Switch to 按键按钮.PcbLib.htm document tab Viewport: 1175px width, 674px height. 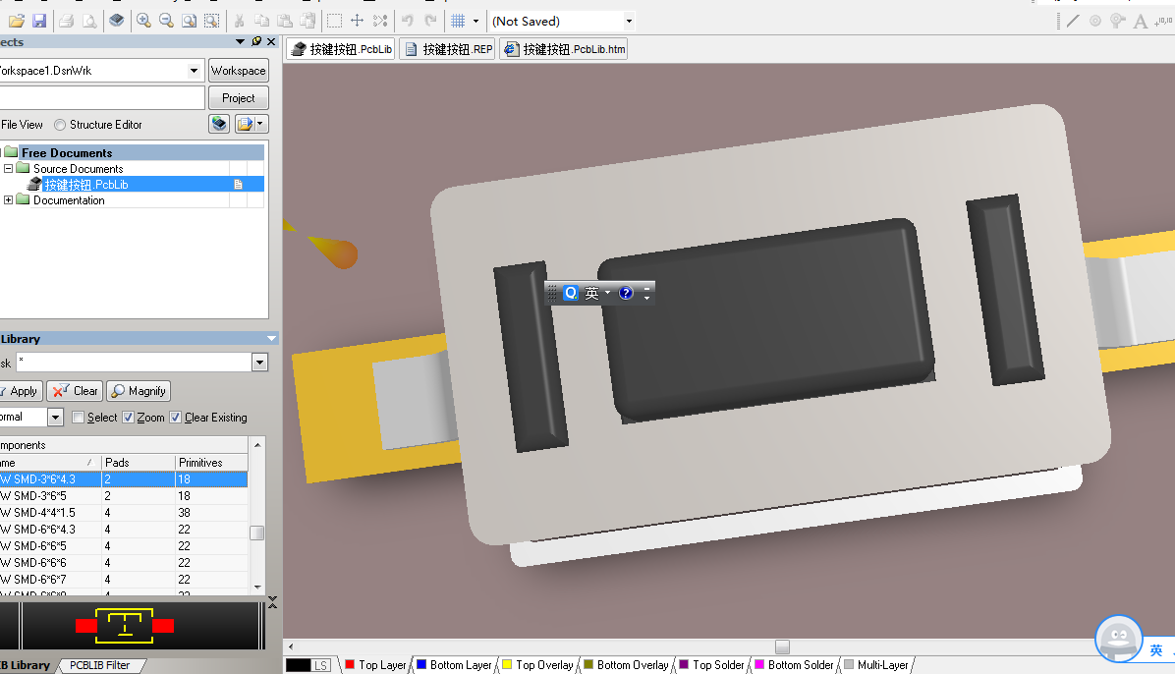pyautogui.click(x=564, y=49)
